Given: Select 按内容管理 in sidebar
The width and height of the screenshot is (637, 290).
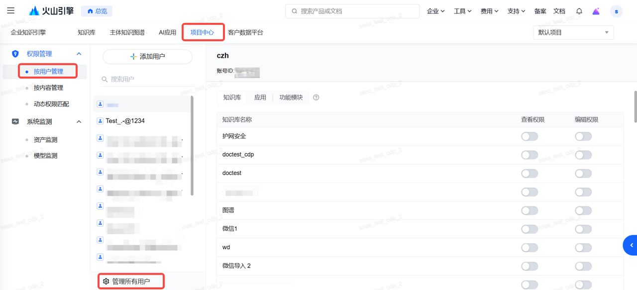Looking at the screenshot, I should [x=48, y=88].
